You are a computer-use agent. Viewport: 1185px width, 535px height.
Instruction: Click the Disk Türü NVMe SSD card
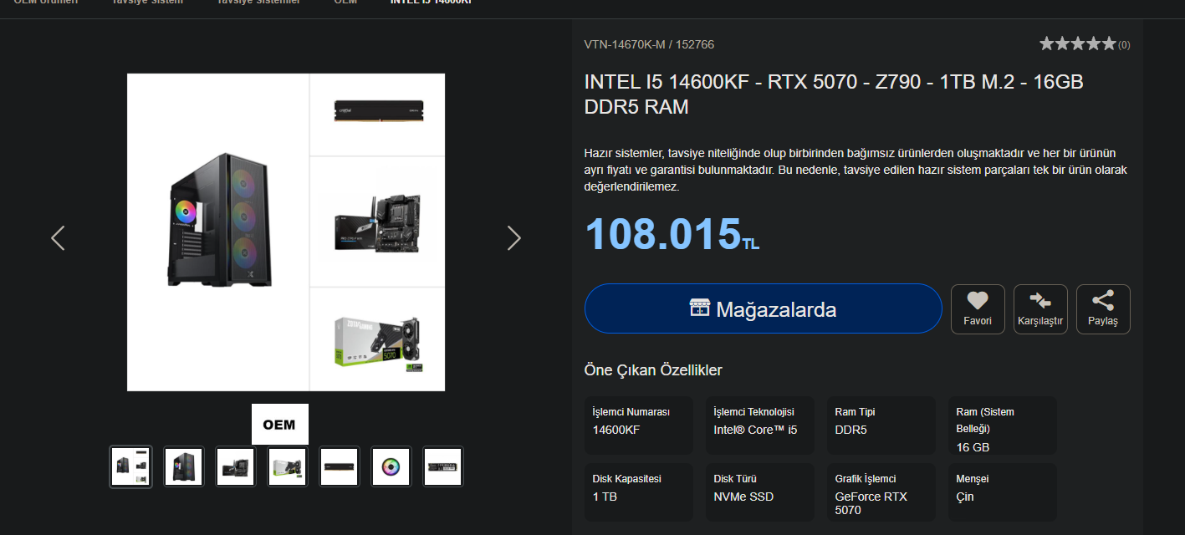point(760,492)
